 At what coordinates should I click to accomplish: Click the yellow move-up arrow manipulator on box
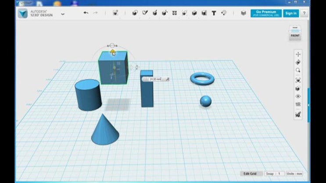(113, 52)
